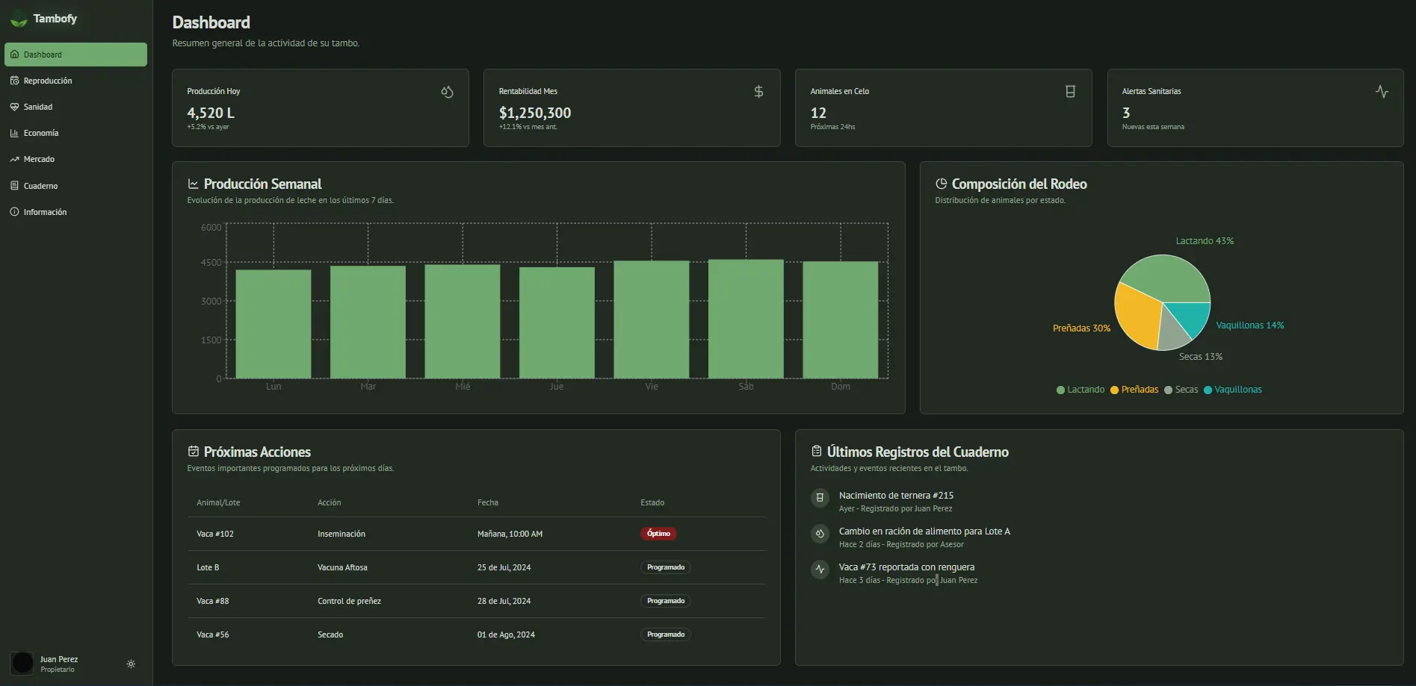Open the Economía page from the sidebar
This screenshot has height=686, width=1416.
(41, 133)
